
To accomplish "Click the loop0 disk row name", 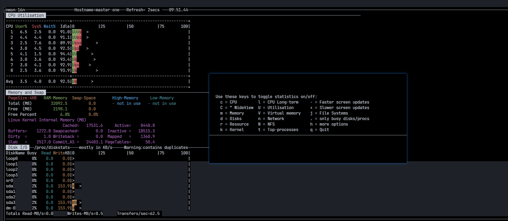I will (12, 158).
